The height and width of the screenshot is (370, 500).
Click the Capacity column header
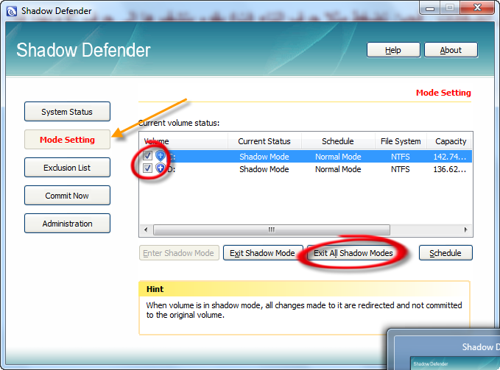(x=450, y=141)
